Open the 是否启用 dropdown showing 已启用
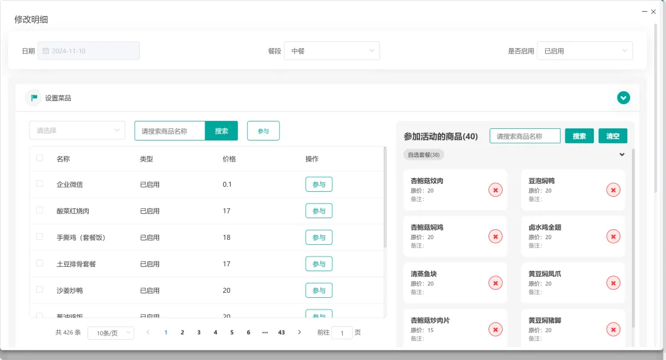This screenshot has width=666, height=360. (585, 51)
